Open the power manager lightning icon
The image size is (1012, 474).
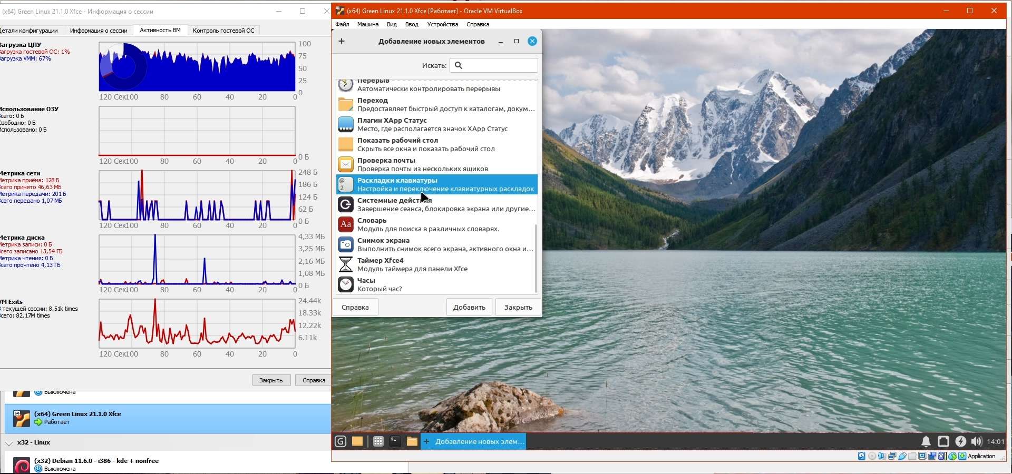pyautogui.click(x=961, y=441)
